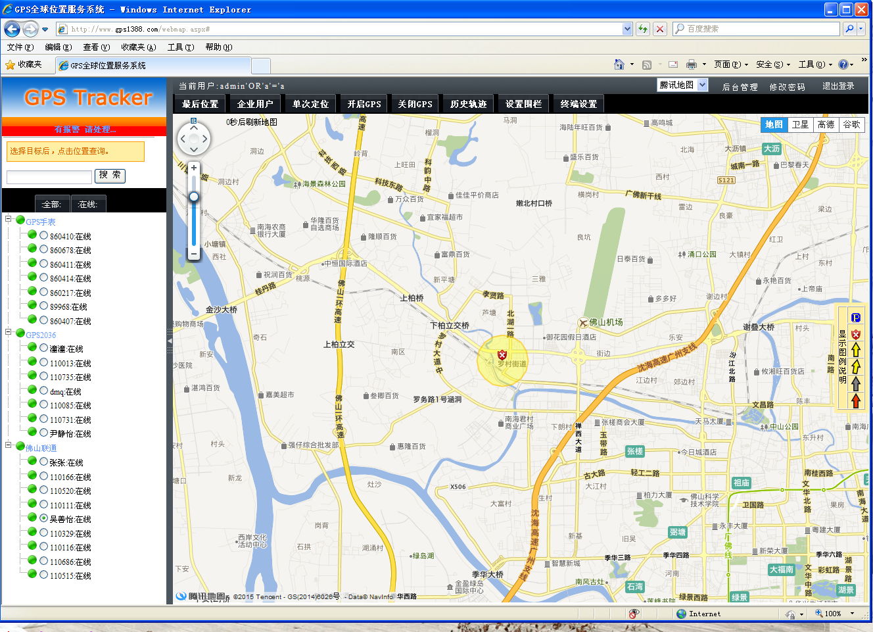
Task: Select radio button for device 860678
Action: 44,249
